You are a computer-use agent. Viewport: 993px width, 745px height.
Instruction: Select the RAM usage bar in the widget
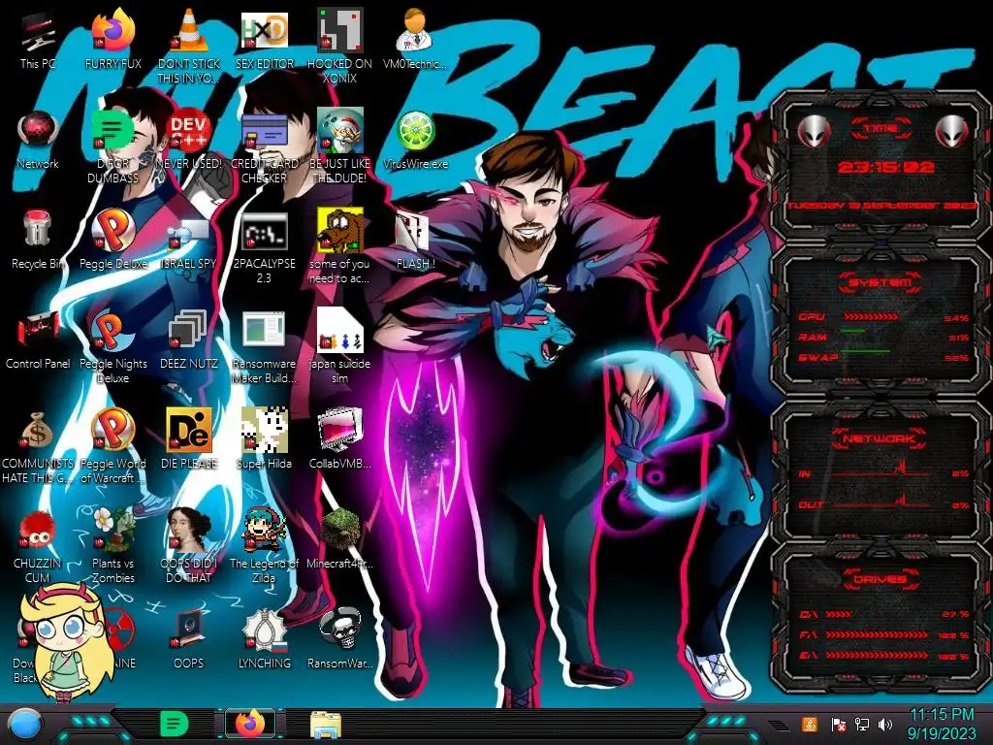(853, 331)
